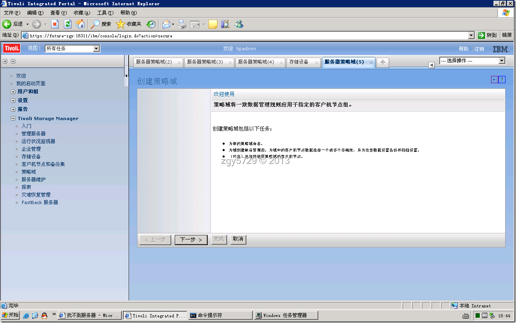Screen dimensions: 516x323
Task: Click the IE Forward arrow icon
Action: [37, 24]
